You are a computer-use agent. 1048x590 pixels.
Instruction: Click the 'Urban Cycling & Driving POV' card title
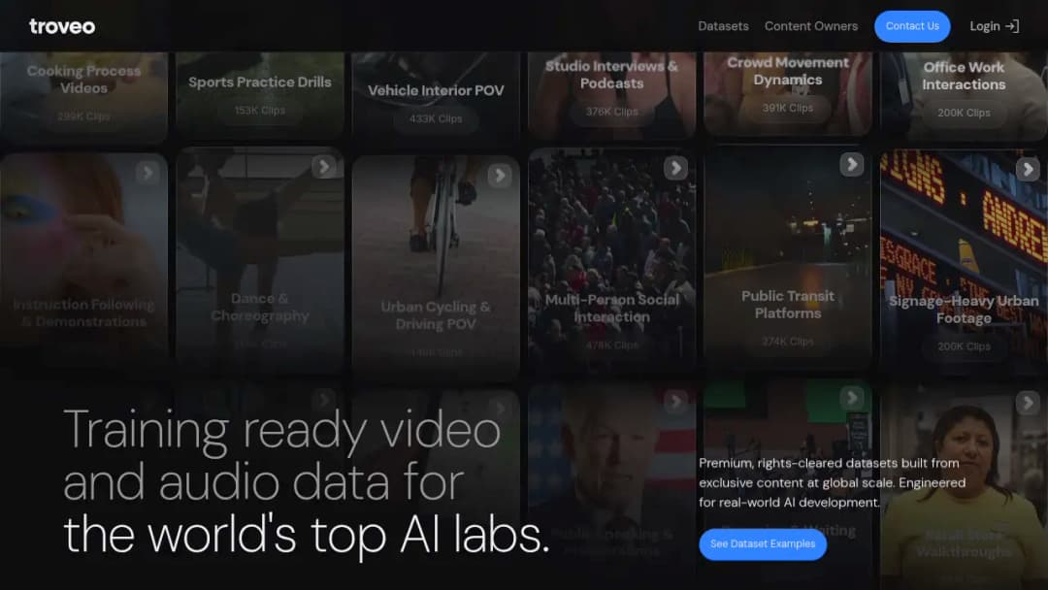pos(436,315)
